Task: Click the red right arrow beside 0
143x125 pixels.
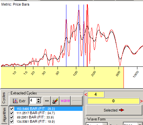Action: click(x=141, y=101)
